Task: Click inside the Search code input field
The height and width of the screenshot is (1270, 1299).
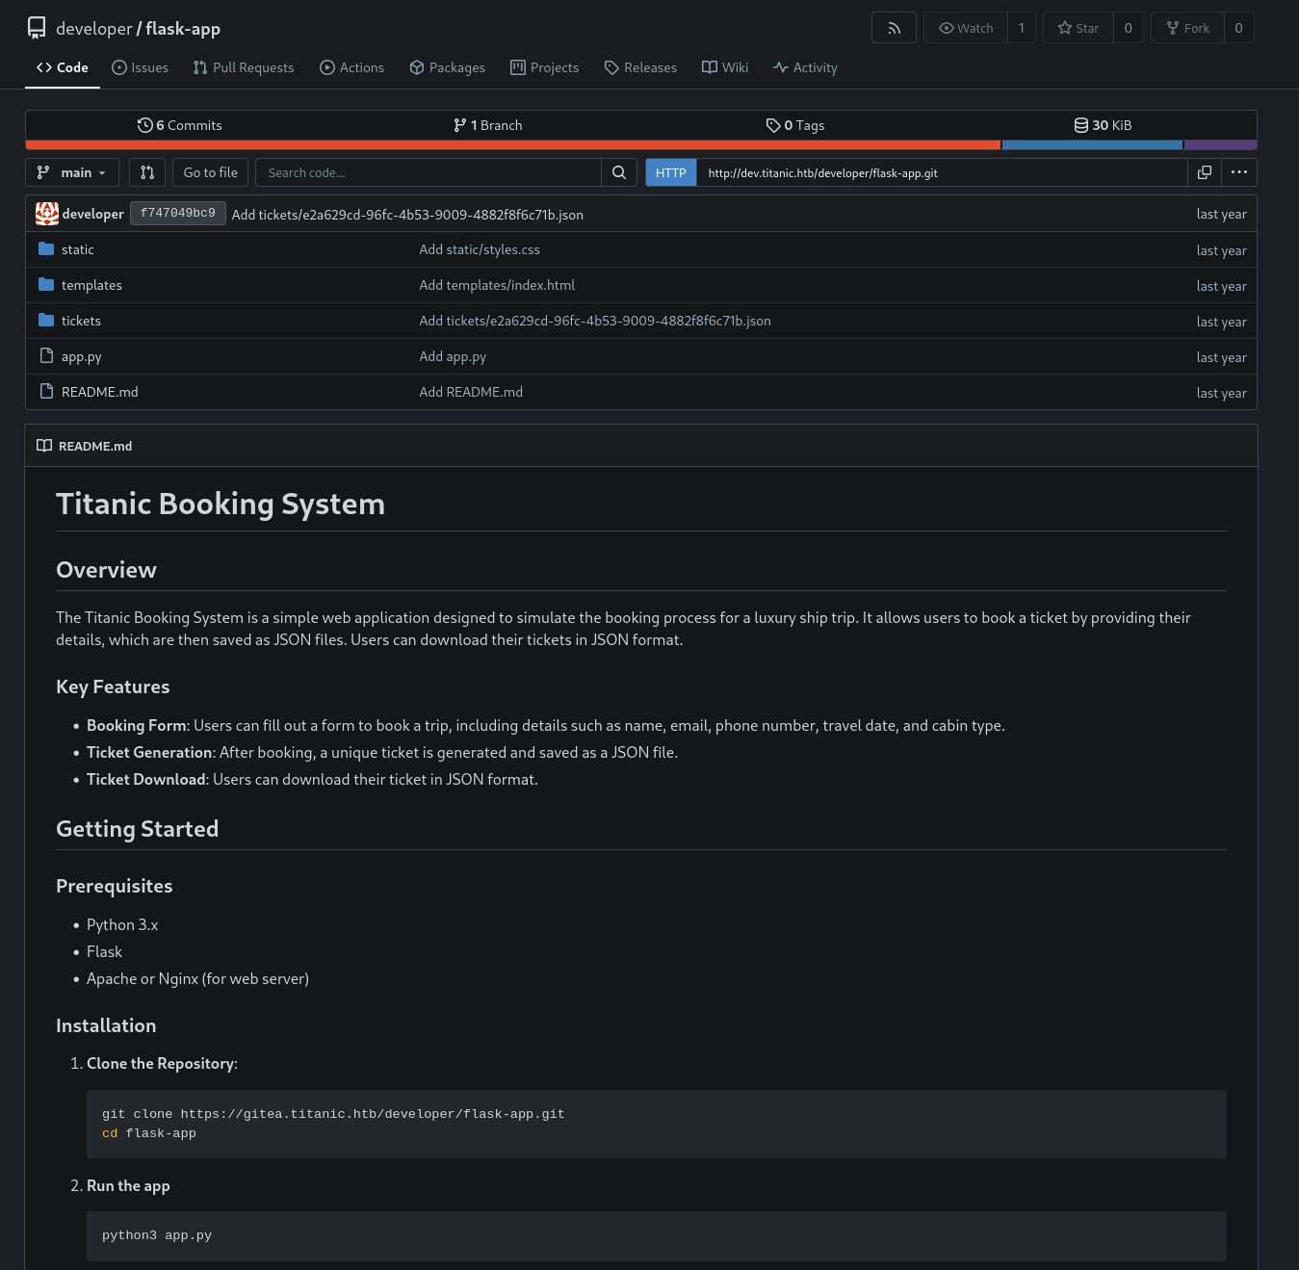Action: pos(429,172)
